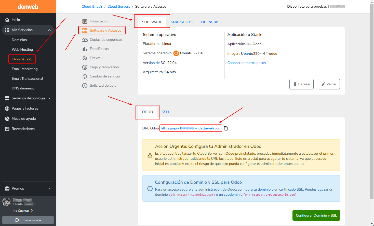Click the Mesa de ayuda lifebuoy icon

tap(7, 119)
